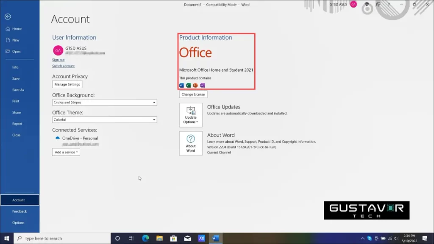Click the Cortana circle icon on taskbar
434x244 pixels.
point(117,238)
